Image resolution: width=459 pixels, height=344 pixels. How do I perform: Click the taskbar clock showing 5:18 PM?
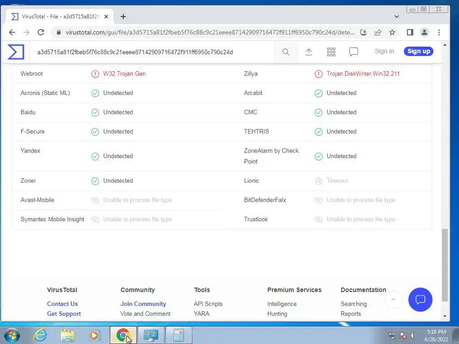(x=436, y=335)
